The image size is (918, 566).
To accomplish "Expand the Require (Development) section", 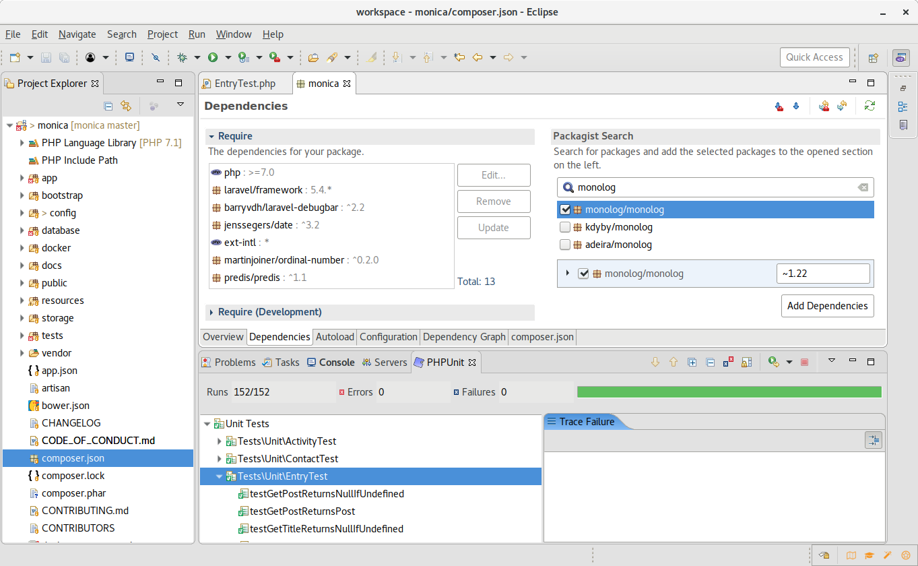I will point(211,312).
